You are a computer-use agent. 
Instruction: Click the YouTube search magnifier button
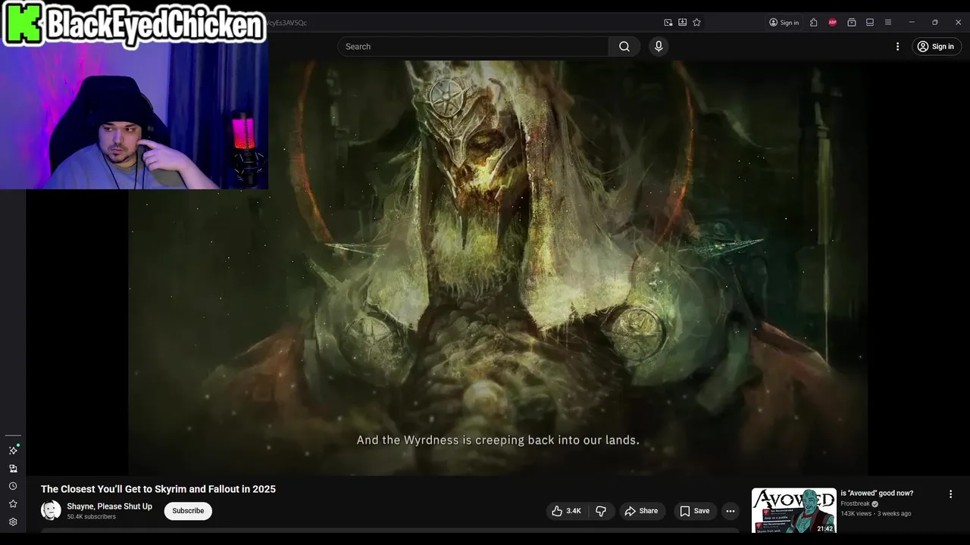pos(624,46)
